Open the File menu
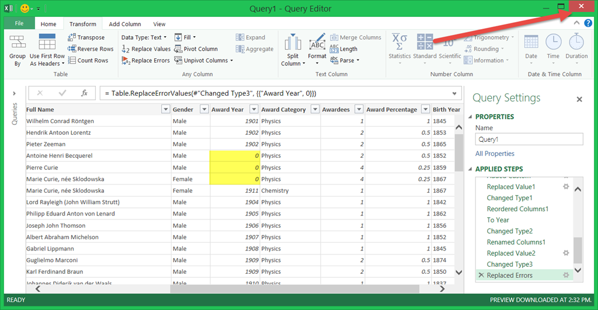The image size is (598, 310). tap(19, 23)
